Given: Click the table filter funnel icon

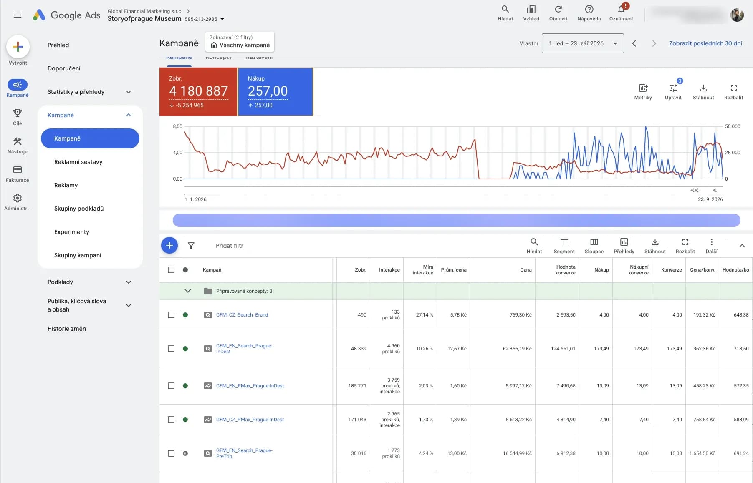Looking at the screenshot, I should pos(191,246).
